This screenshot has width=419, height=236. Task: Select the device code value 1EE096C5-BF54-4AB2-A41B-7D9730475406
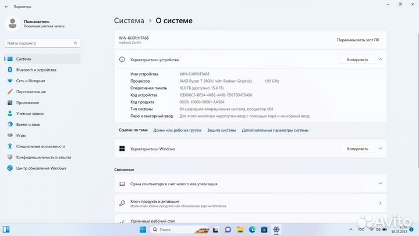216,95
